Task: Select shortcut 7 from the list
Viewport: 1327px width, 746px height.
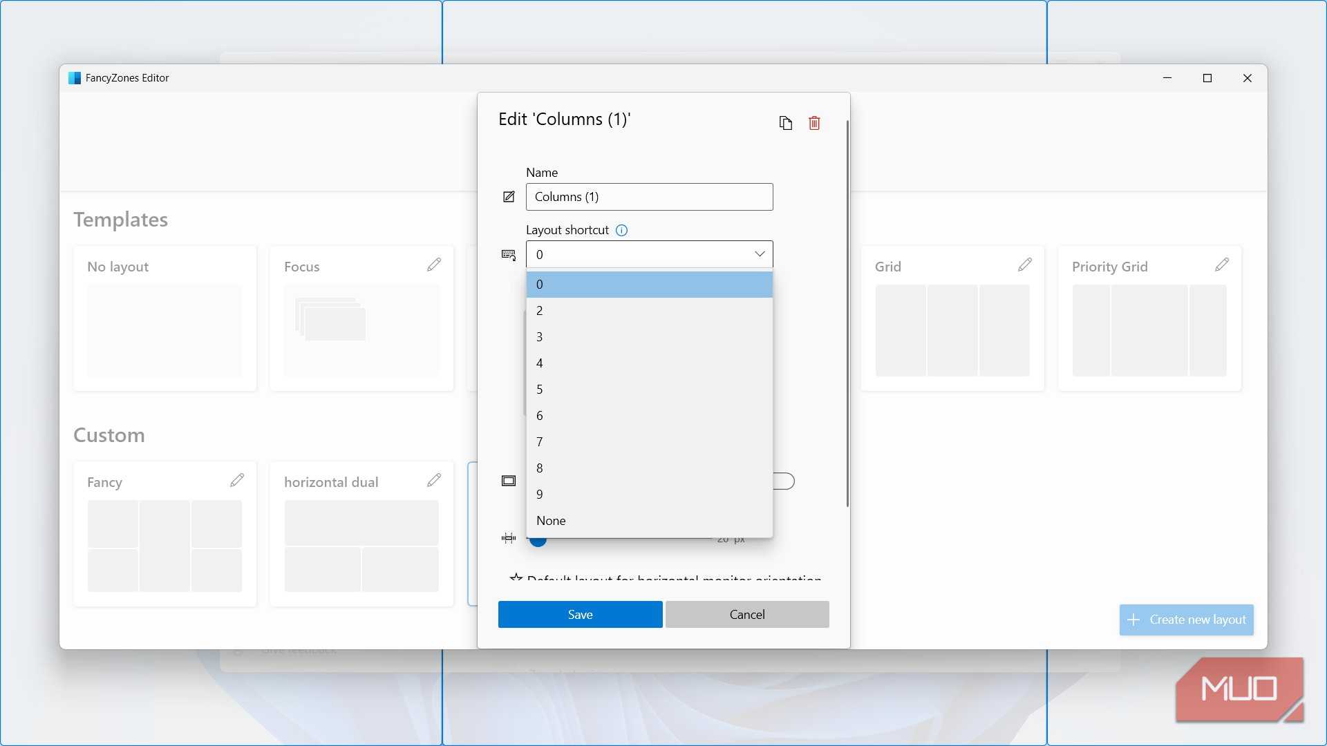Action: click(x=650, y=442)
